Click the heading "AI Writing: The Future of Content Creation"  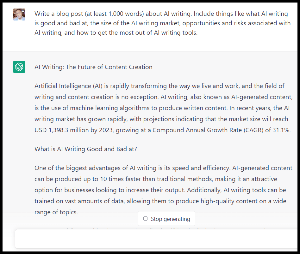pyautogui.click(x=93, y=67)
